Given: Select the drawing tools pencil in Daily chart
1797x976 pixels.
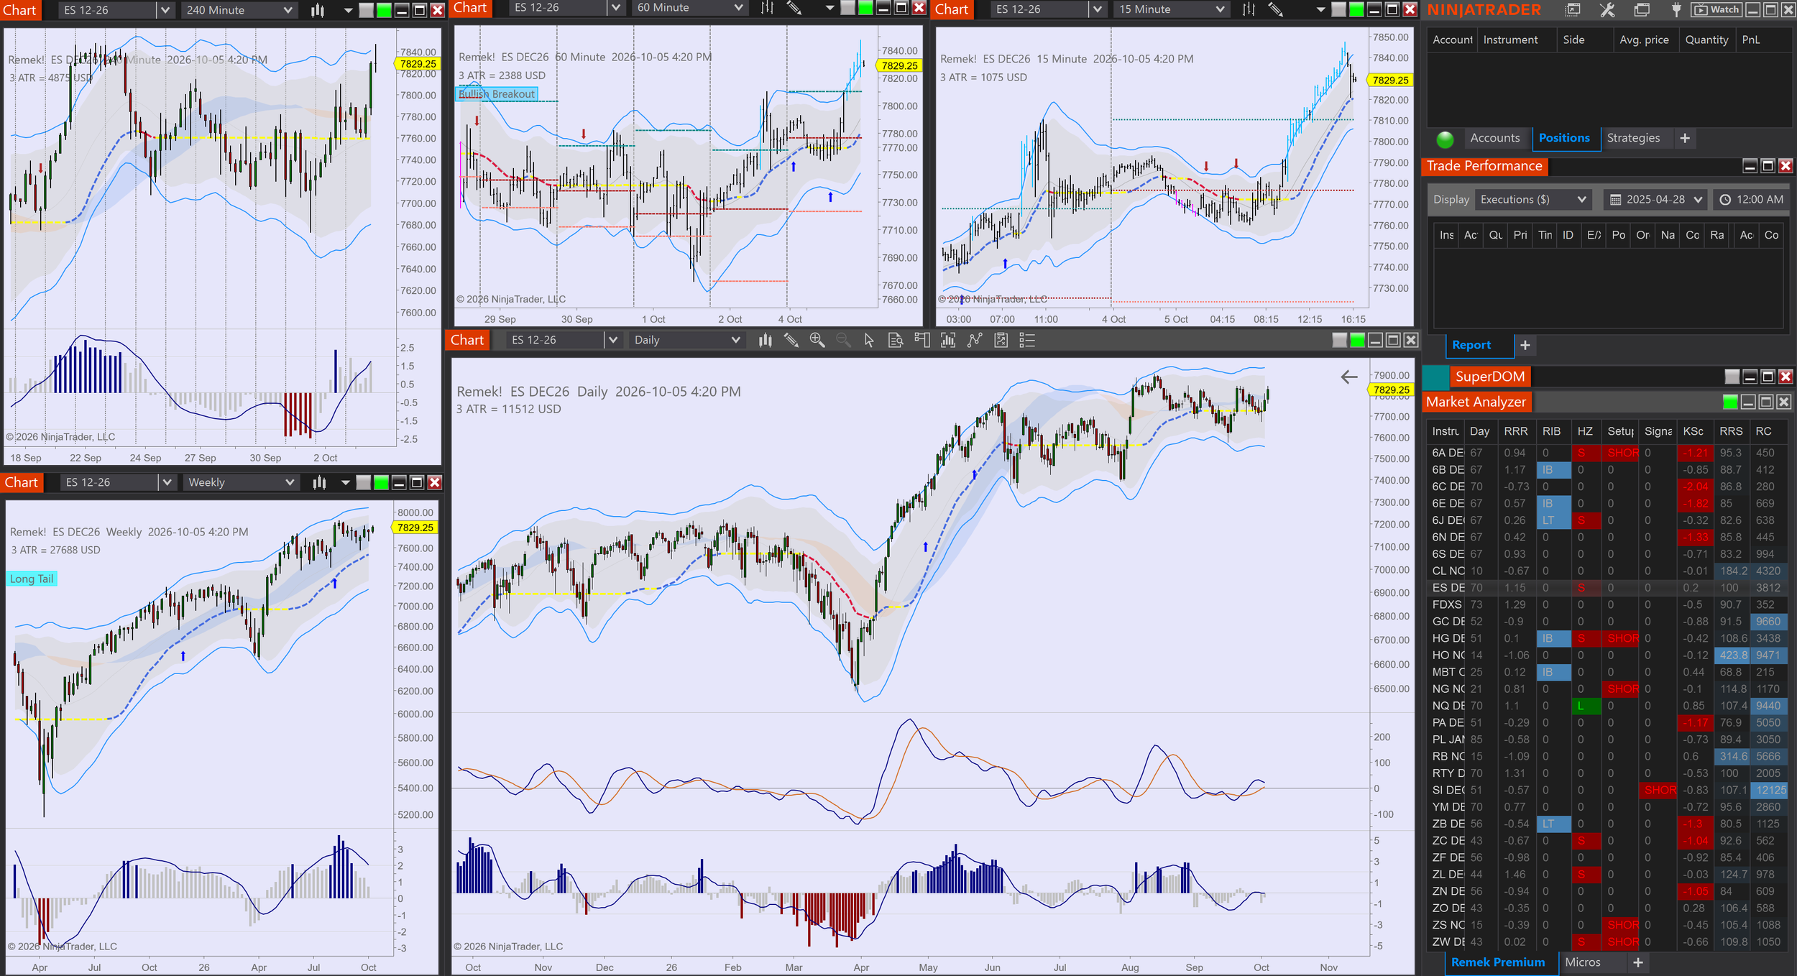Looking at the screenshot, I should click(791, 340).
